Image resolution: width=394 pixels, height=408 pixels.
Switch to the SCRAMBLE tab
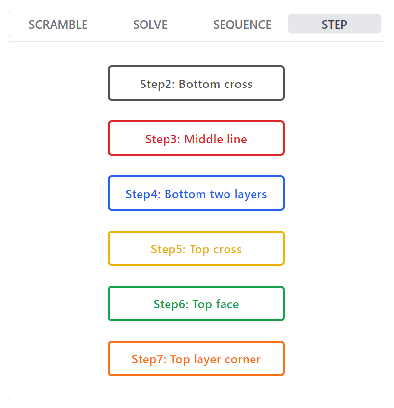tap(58, 24)
